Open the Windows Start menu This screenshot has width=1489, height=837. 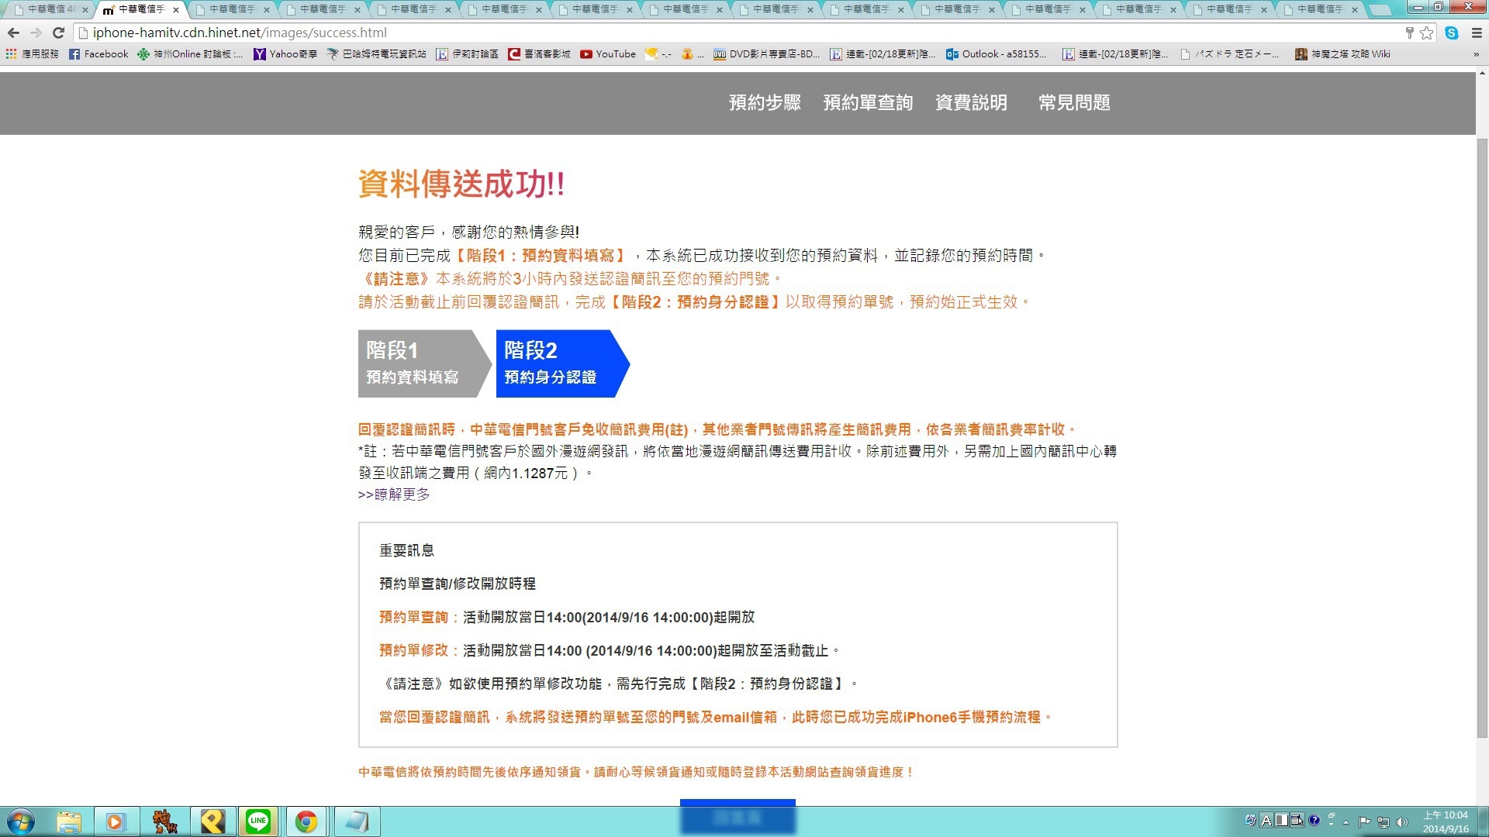point(21,821)
